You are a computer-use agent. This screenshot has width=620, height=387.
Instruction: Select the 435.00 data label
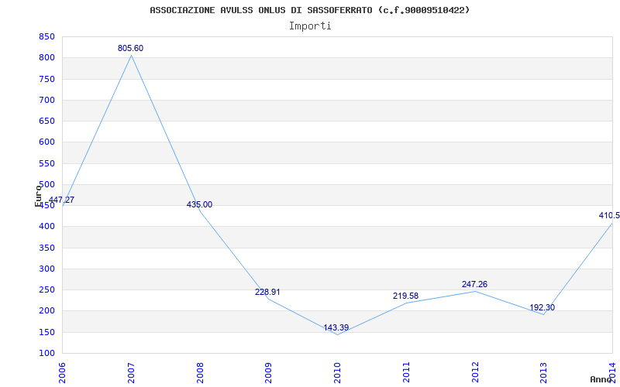(199, 204)
